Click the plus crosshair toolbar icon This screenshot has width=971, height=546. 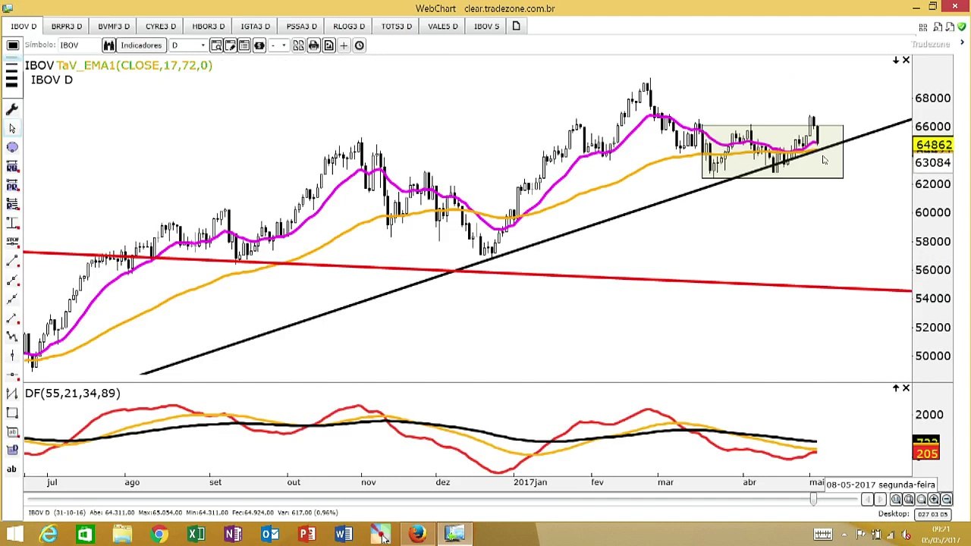(344, 45)
